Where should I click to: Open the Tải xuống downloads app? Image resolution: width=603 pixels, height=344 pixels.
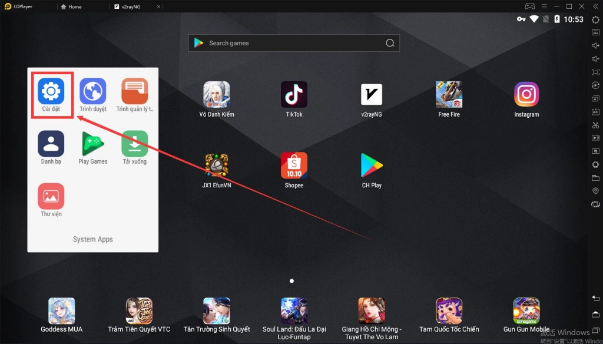135,144
